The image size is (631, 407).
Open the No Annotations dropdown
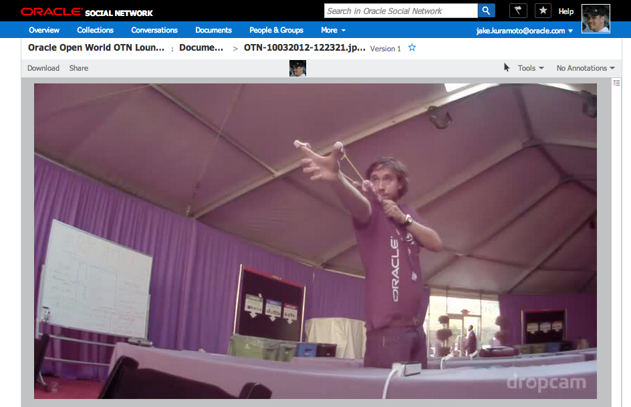click(x=586, y=68)
